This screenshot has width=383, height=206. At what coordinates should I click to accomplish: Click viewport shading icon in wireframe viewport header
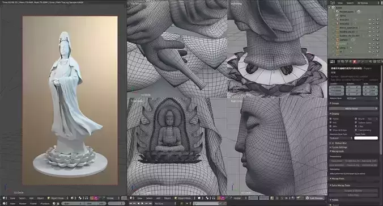pyautogui.click(x=199, y=198)
